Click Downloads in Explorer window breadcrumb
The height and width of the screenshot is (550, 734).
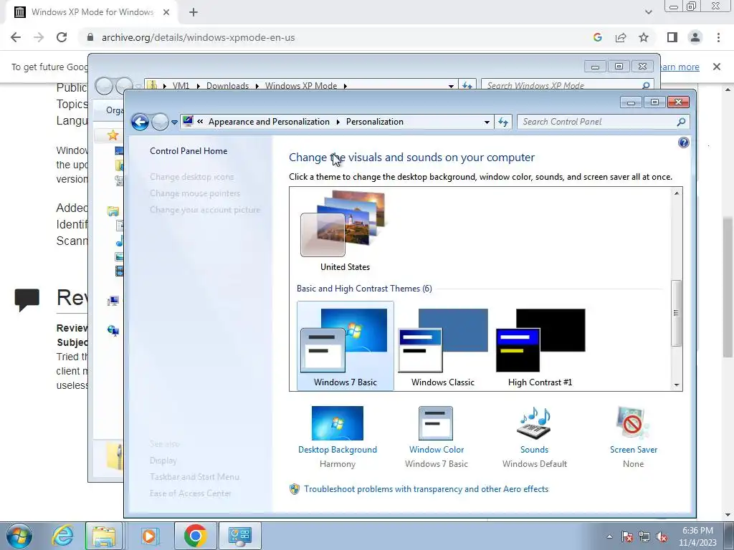tap(227, 86)
